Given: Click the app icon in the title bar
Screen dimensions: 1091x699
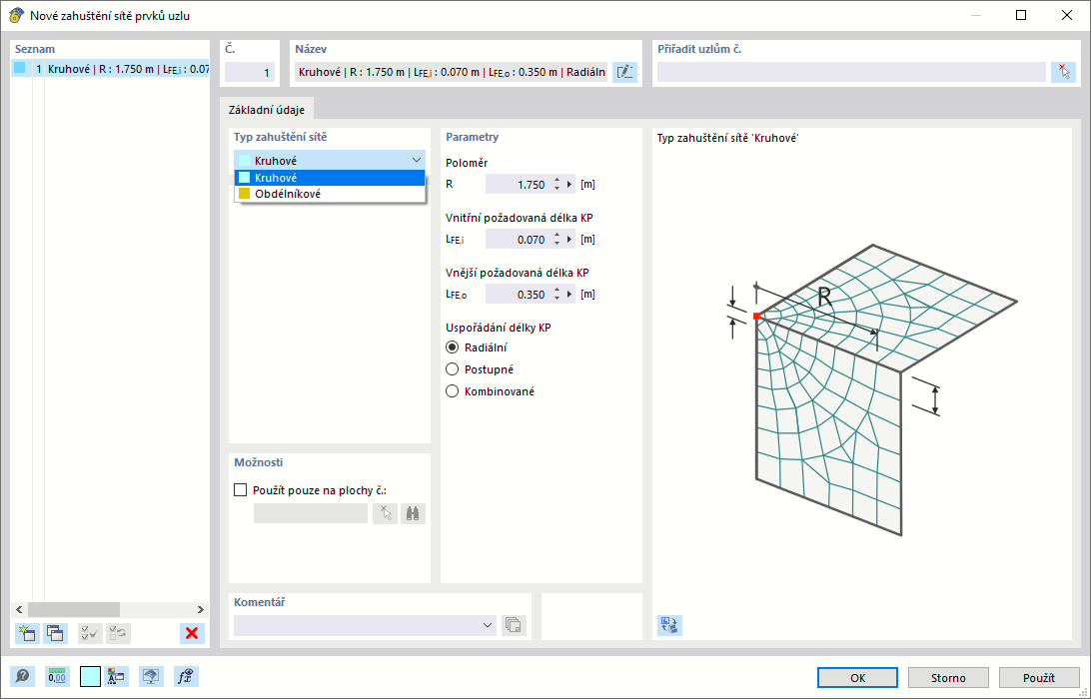Looking at the screenshot, I should (x=15, y=15).
